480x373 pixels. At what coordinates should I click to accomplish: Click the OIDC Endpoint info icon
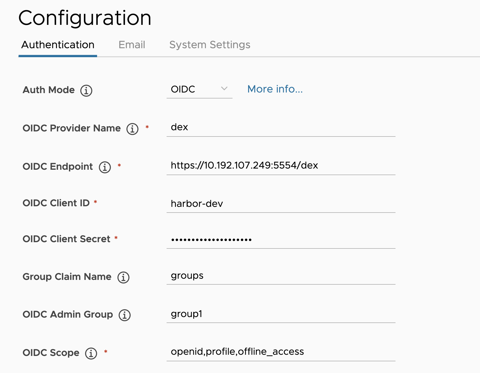(104, 167)
